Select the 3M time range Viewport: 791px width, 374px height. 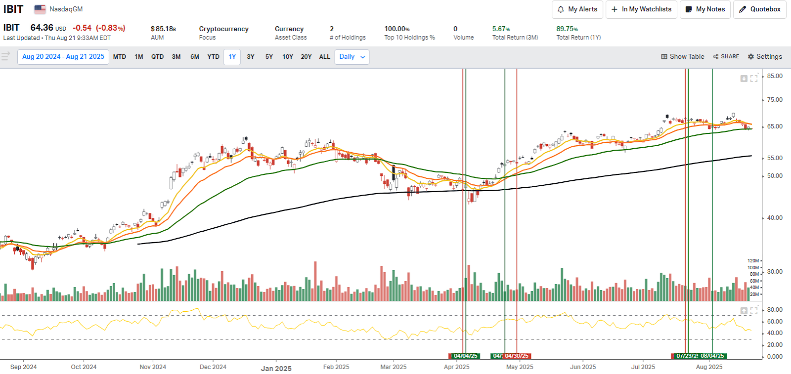coord(176,57)
